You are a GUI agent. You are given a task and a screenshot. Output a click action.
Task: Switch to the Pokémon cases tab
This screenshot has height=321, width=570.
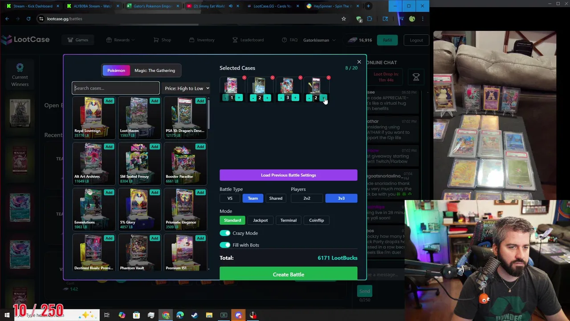click(116, 70)
